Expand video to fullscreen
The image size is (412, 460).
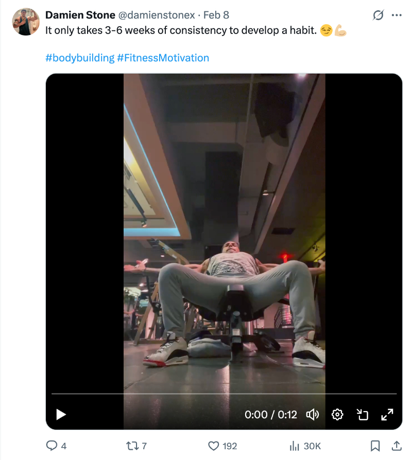(387, 415)
